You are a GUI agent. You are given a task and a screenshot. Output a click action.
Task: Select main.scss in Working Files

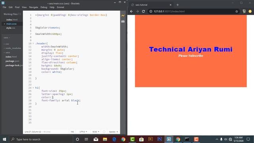point(12,24)
